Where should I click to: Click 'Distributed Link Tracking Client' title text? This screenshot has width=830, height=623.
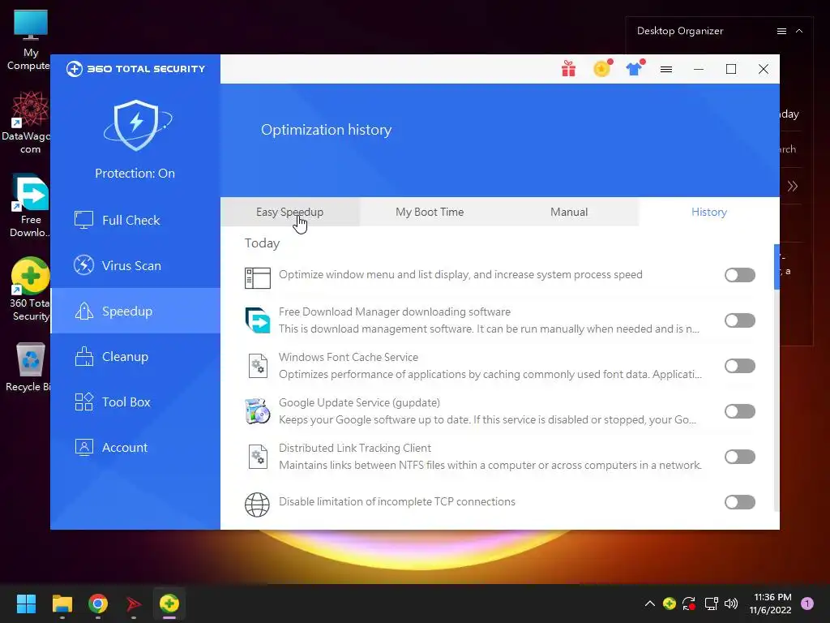(355, 448)
